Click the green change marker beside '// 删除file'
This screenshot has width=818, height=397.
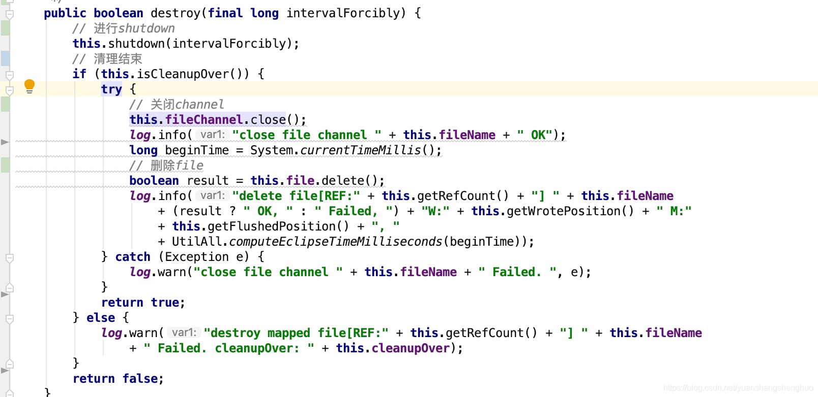click(5, 165)
